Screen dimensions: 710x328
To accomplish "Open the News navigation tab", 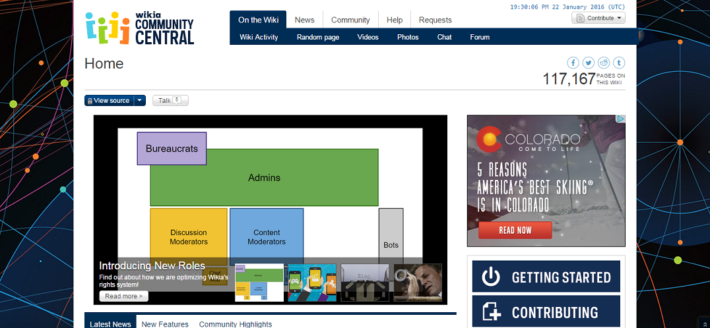I will pos(304,20).
